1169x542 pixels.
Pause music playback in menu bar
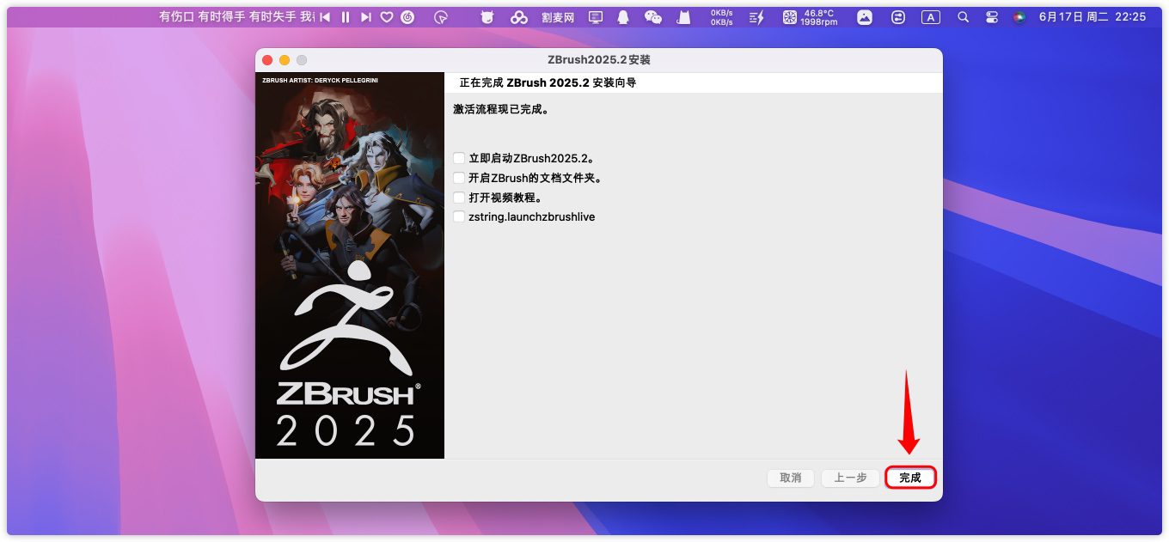[x=346, y=17]
